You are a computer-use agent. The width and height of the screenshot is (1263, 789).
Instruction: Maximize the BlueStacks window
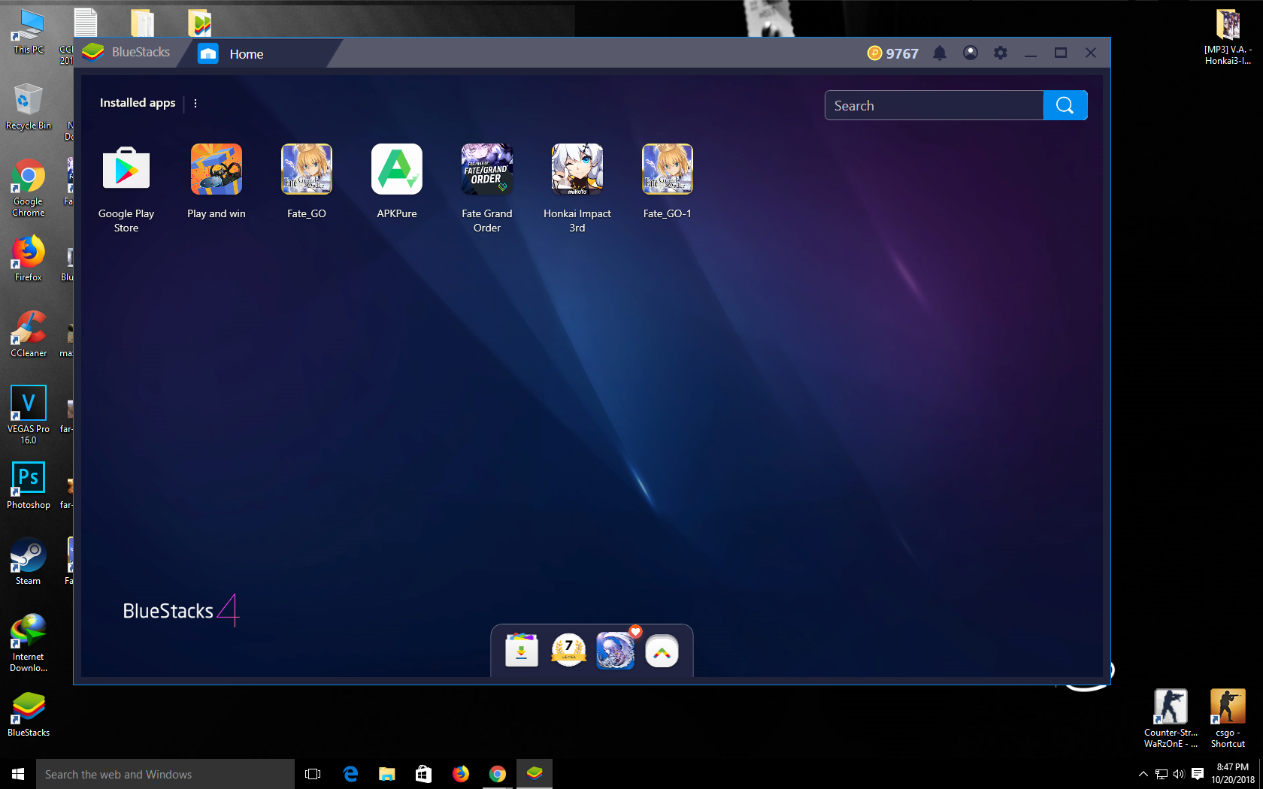1061,53
